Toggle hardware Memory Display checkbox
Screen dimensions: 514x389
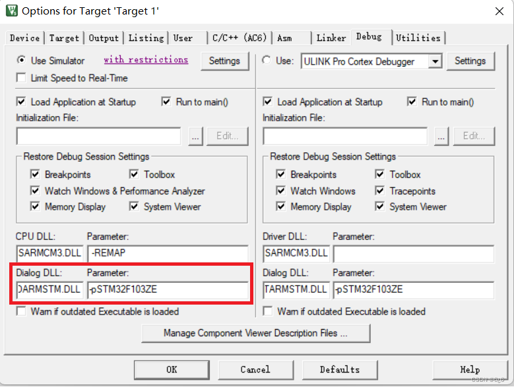click(x=281, y=206)
